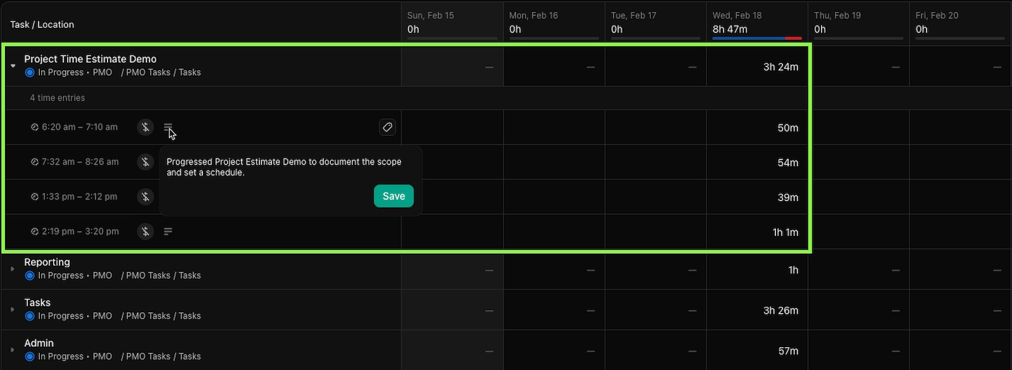This screenshot has width=1012, height=370.
Task: Save the time entry description
Action: [x=393, y=196]
